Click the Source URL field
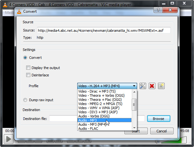Screen dimensions: 194x147 (104, 30)
